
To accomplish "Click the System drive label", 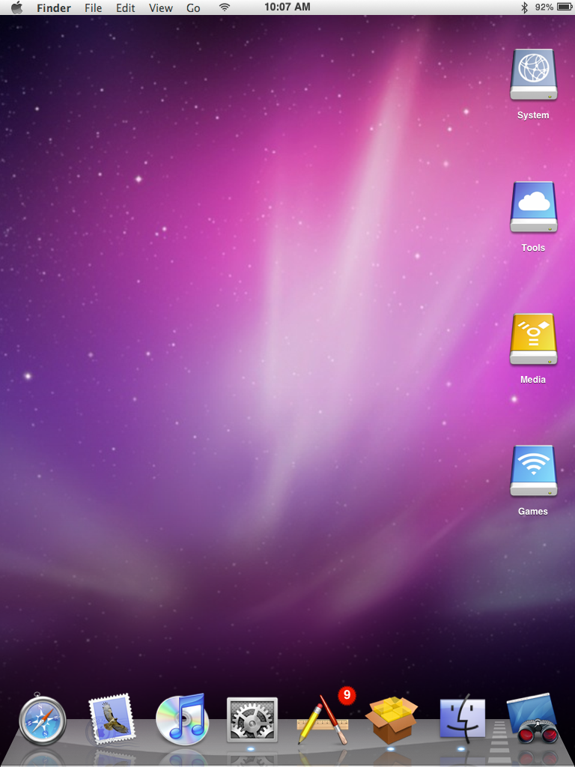I will coord(533,115).
